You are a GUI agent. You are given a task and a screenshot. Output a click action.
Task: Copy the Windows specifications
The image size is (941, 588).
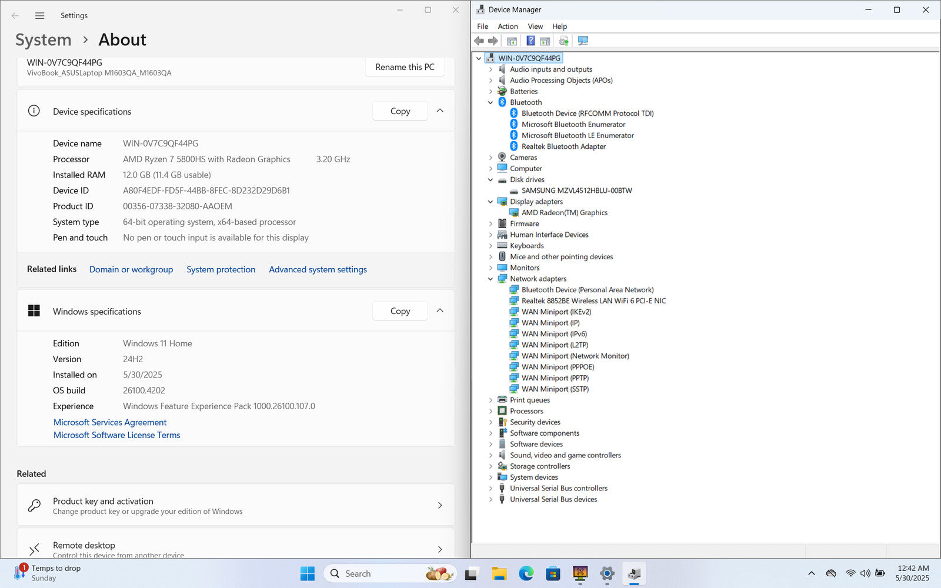[x=400, y=311]
